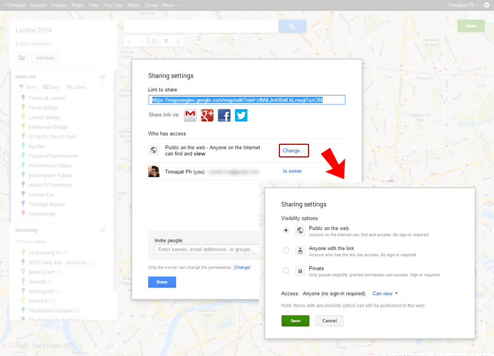Click the folder icon under London 2014
Image resolution: width=494 pixels, height=356 pixels.
point(22,58)
